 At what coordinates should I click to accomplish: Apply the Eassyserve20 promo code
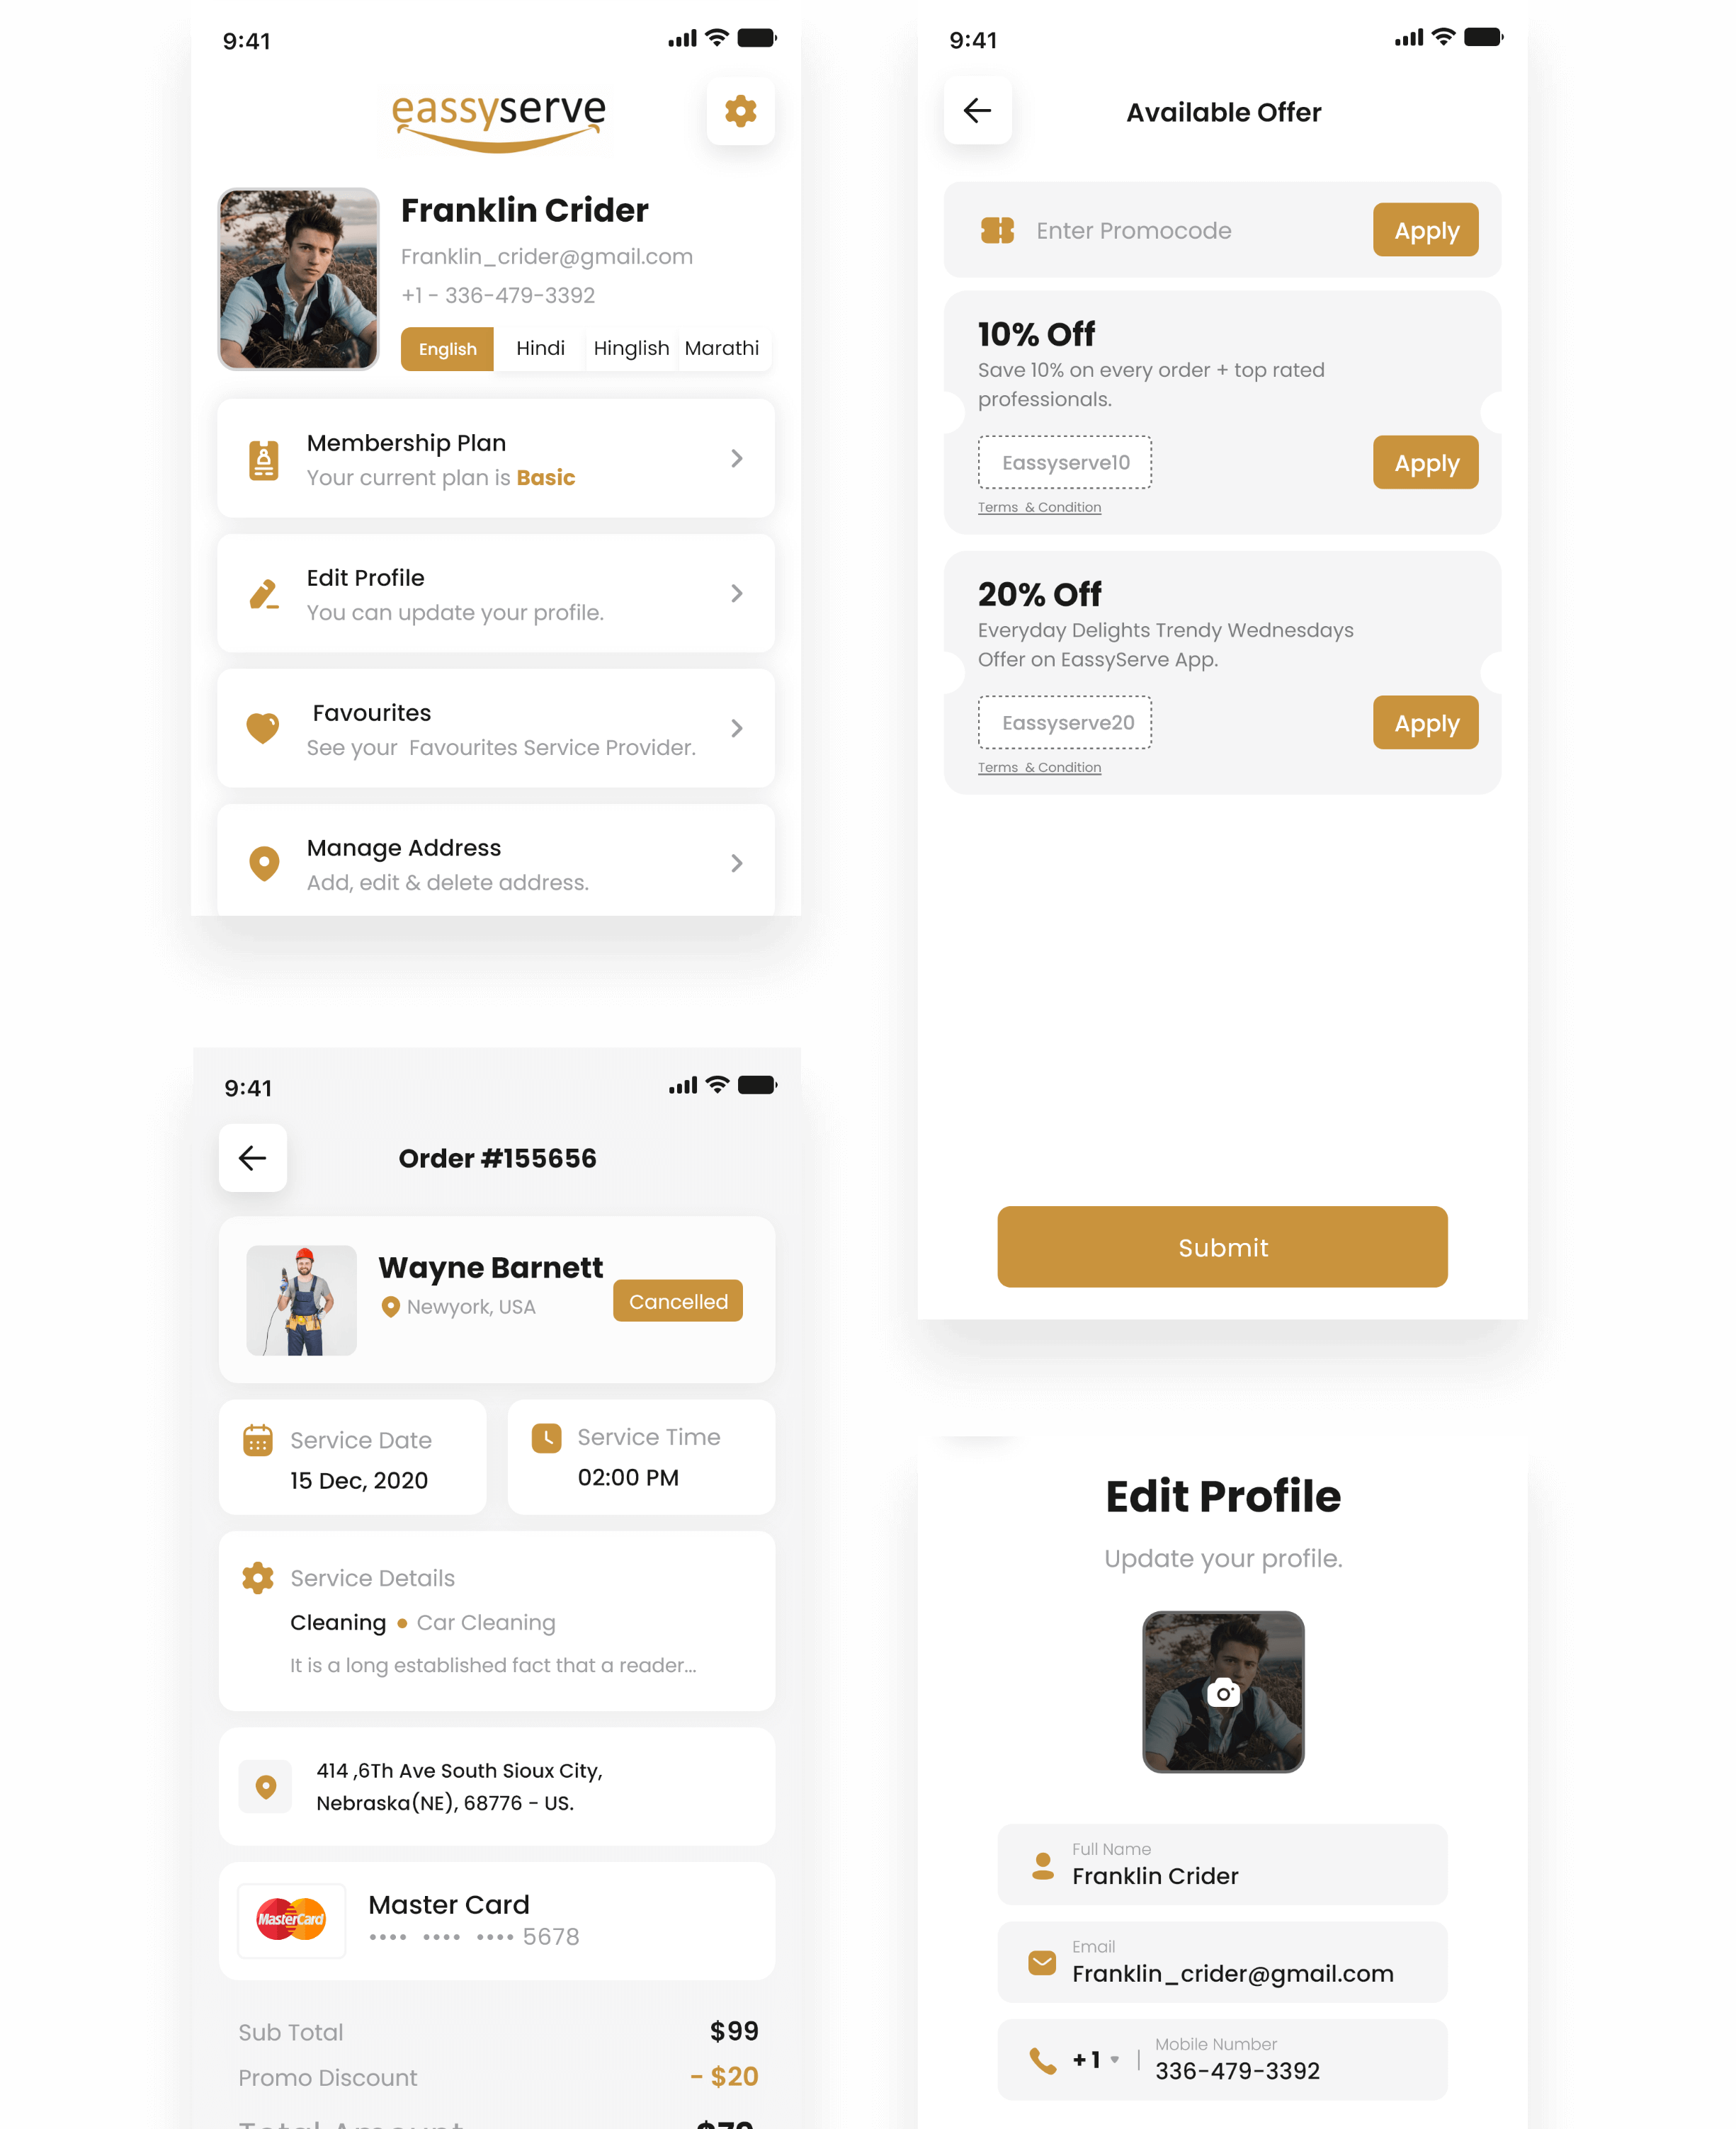point(1425,722)
